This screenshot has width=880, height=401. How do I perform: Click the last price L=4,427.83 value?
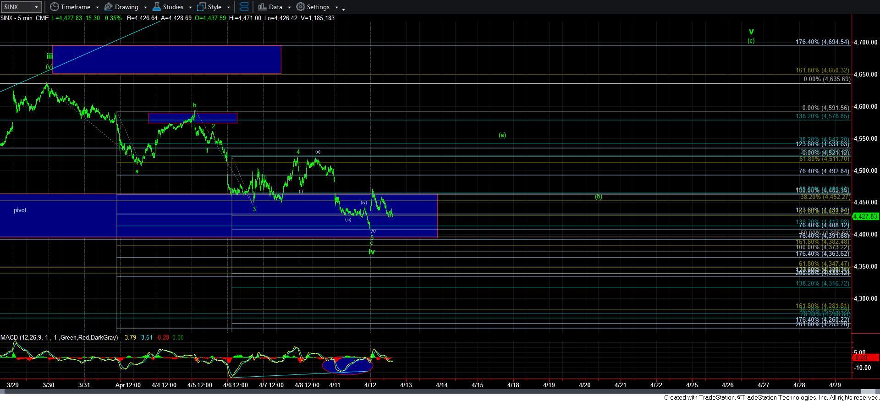[x=67, y=18]
